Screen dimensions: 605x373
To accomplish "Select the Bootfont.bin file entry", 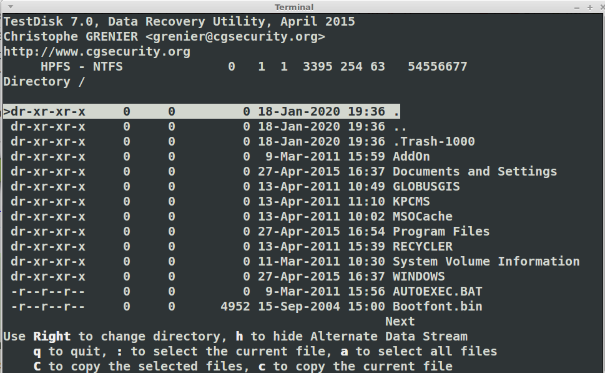I will (247, 307).
